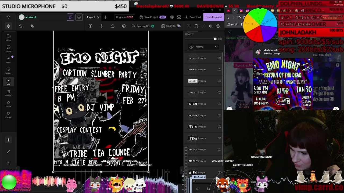Click the flip mirror icon
Viewport: 344px width, 193px height.
pos(210,26)
